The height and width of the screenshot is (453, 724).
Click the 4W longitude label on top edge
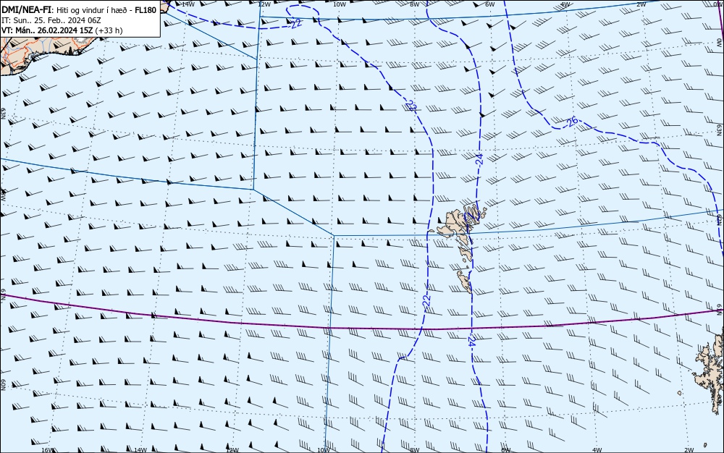point(565,4)
